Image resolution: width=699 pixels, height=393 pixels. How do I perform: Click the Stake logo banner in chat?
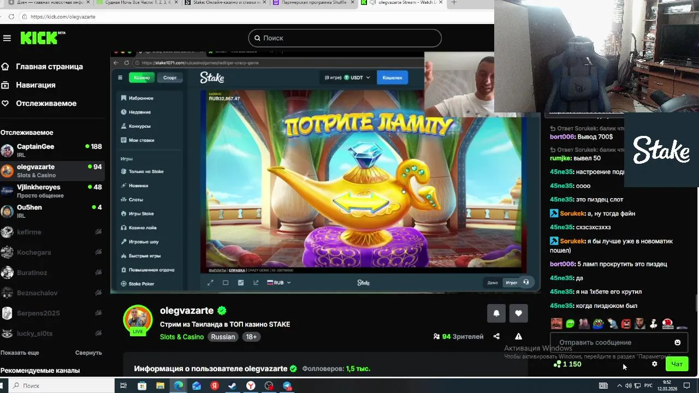pos(661,150)
